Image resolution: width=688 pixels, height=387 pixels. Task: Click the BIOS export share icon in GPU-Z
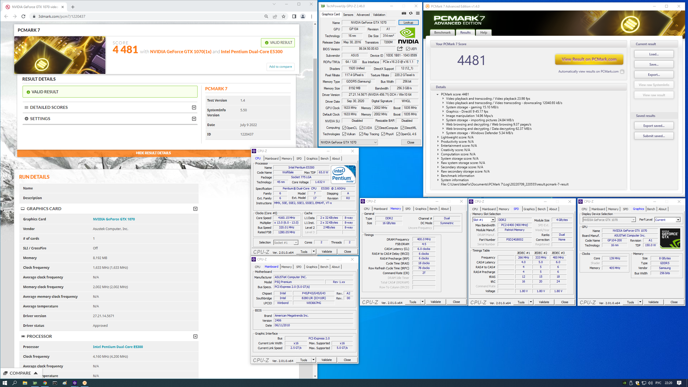click(x=400, y=49)
